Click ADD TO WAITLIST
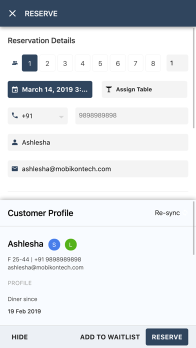Viewport: 196px width, 348px height. point(110,337)
